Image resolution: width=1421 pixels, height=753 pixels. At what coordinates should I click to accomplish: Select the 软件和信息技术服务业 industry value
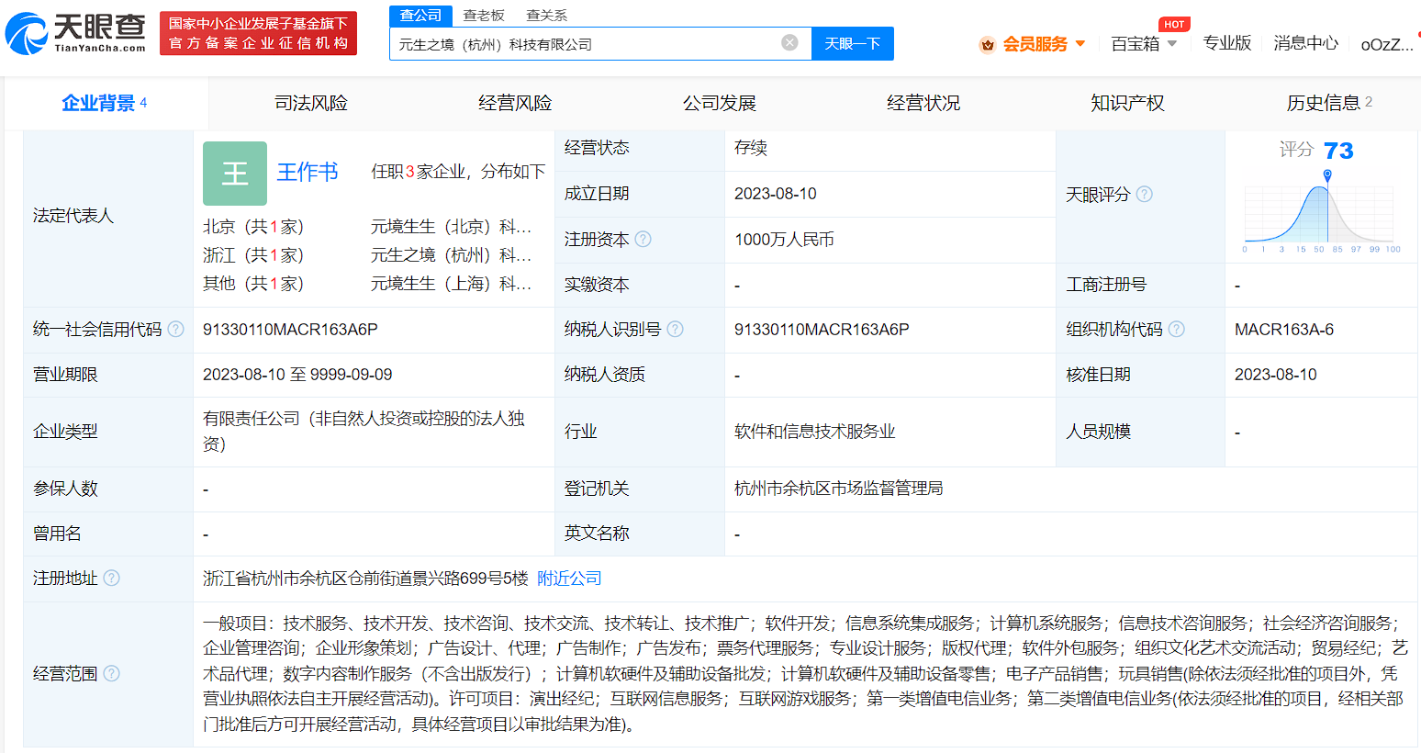(815, 432)
